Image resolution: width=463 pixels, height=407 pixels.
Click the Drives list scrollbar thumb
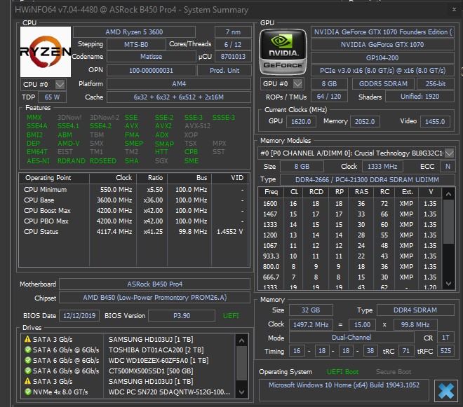pyautogui.click(x=241, y=364)
